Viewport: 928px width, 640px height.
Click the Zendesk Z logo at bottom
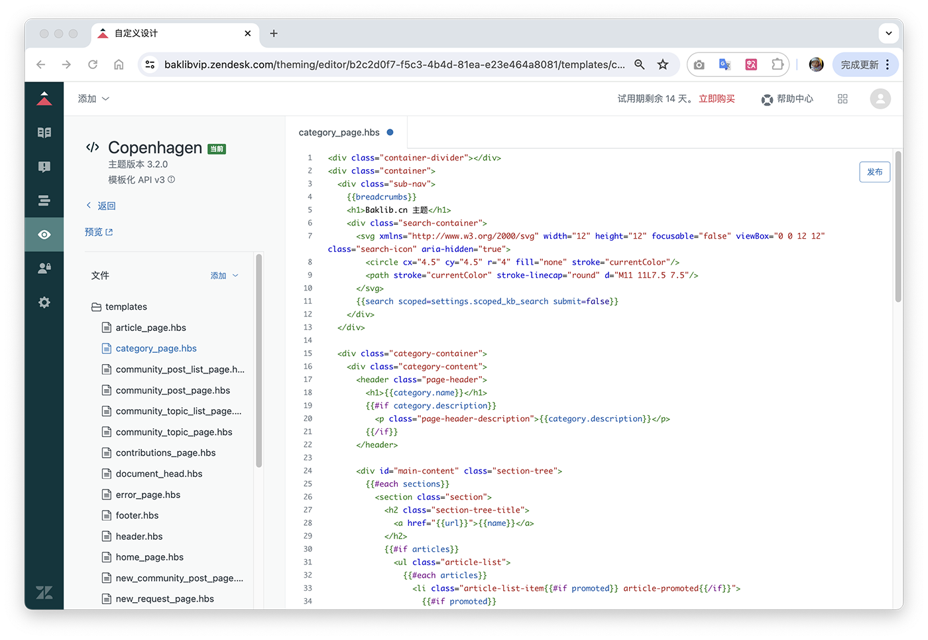point(44,592)
